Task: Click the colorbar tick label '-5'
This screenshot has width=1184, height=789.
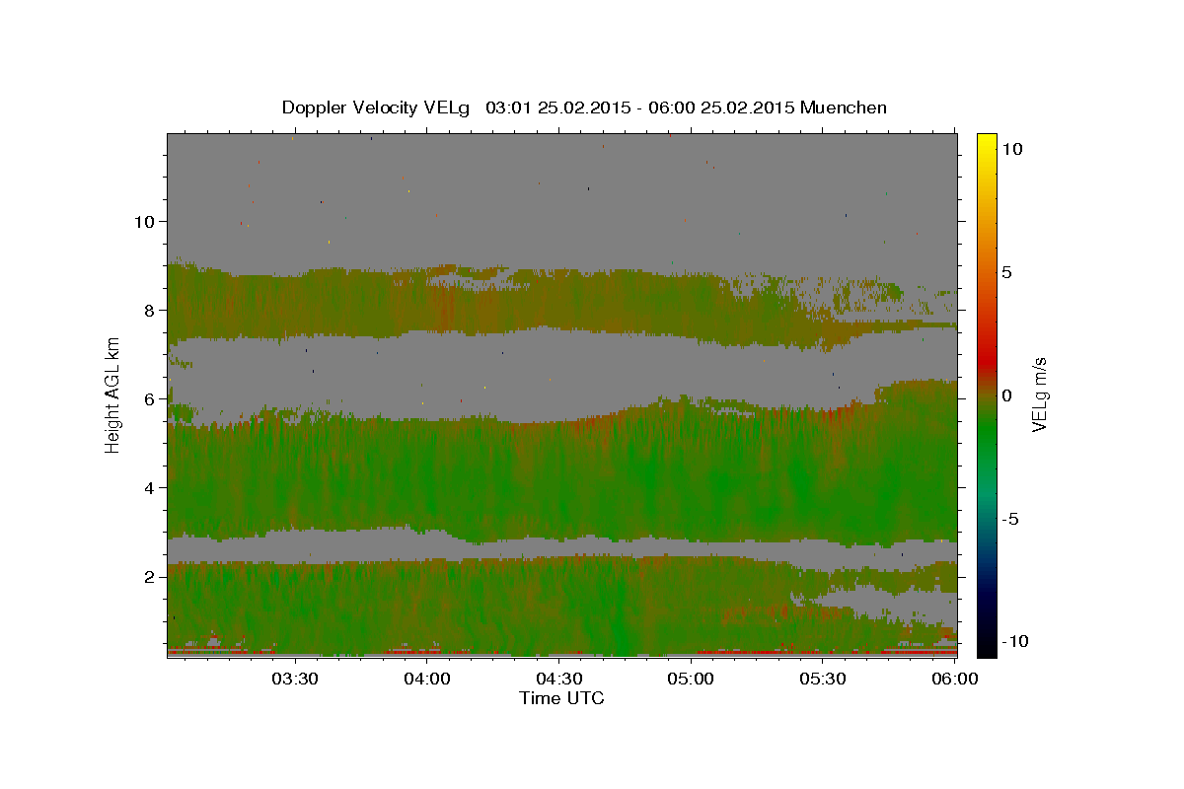Action: point(1009,519)
